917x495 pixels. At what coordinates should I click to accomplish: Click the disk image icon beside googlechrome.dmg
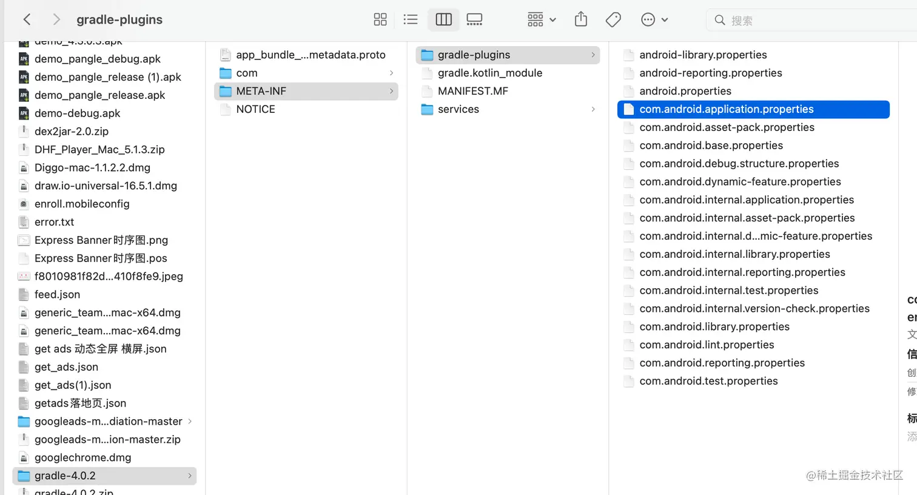coord(24,457)
